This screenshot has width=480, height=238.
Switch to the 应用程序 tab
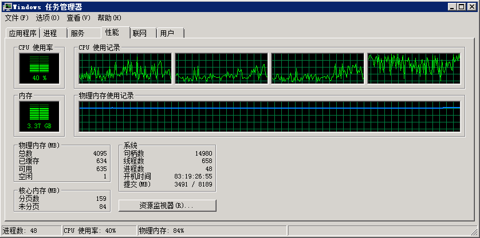(23, 33)
